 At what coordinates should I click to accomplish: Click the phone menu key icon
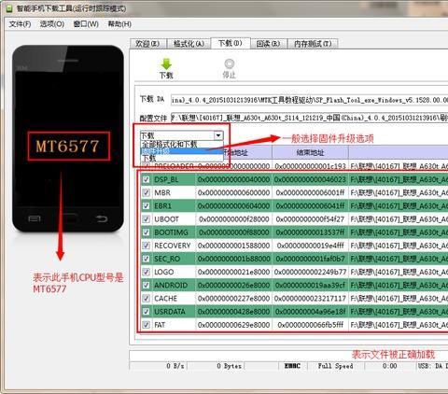(x=35, y=218)
